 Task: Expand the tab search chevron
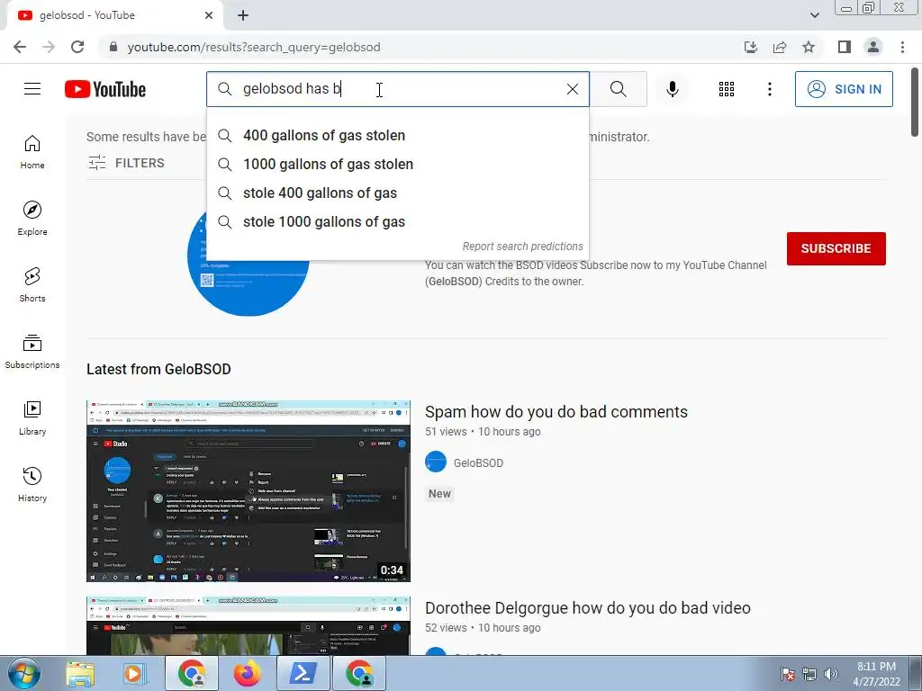[x=814, y=15]
